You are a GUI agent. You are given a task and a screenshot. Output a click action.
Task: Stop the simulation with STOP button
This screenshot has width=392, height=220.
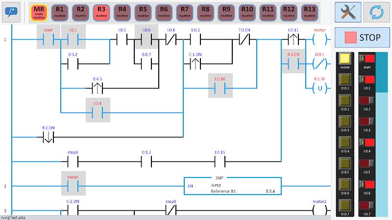362,38
